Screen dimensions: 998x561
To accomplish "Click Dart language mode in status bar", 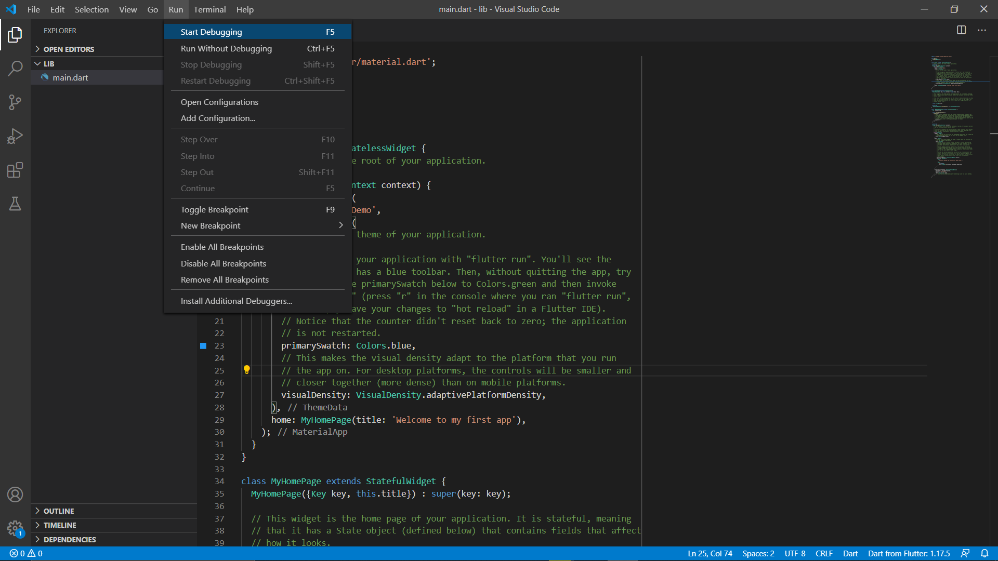I will tap(850, 553).
